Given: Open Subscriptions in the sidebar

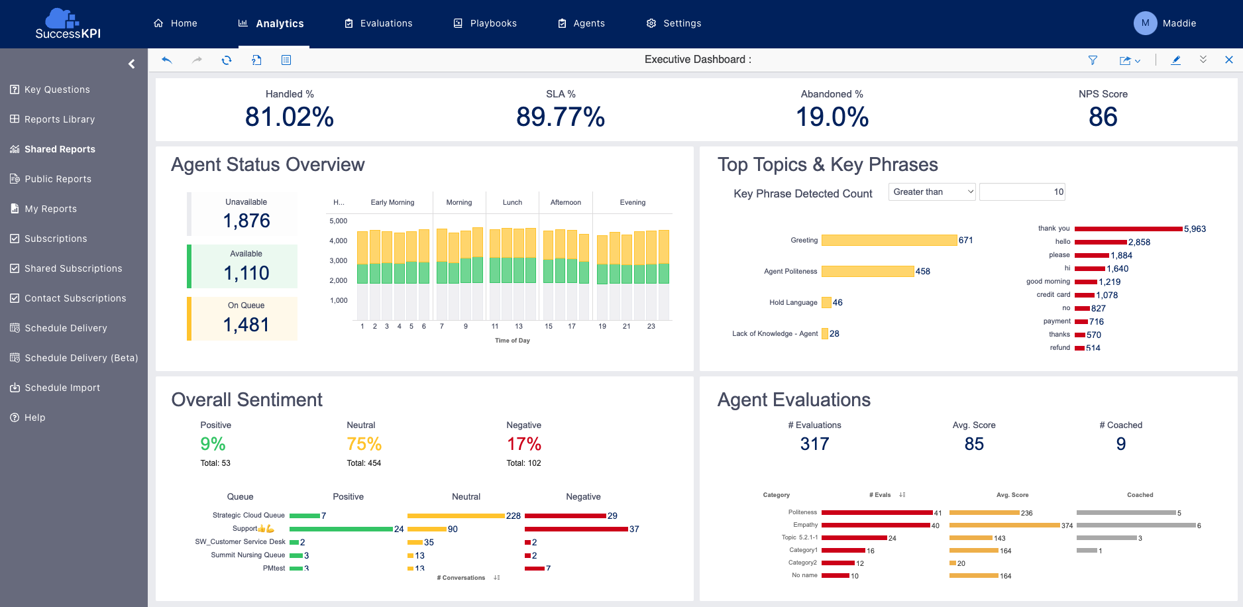Looking at the screenshot, I should [x=56, y=239].
